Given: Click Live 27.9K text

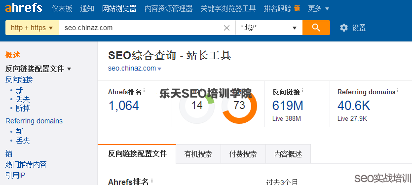Looking at the screenshot, I should tap(352, 119).
